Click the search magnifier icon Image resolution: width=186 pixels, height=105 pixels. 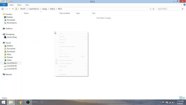tap(182, 9)
